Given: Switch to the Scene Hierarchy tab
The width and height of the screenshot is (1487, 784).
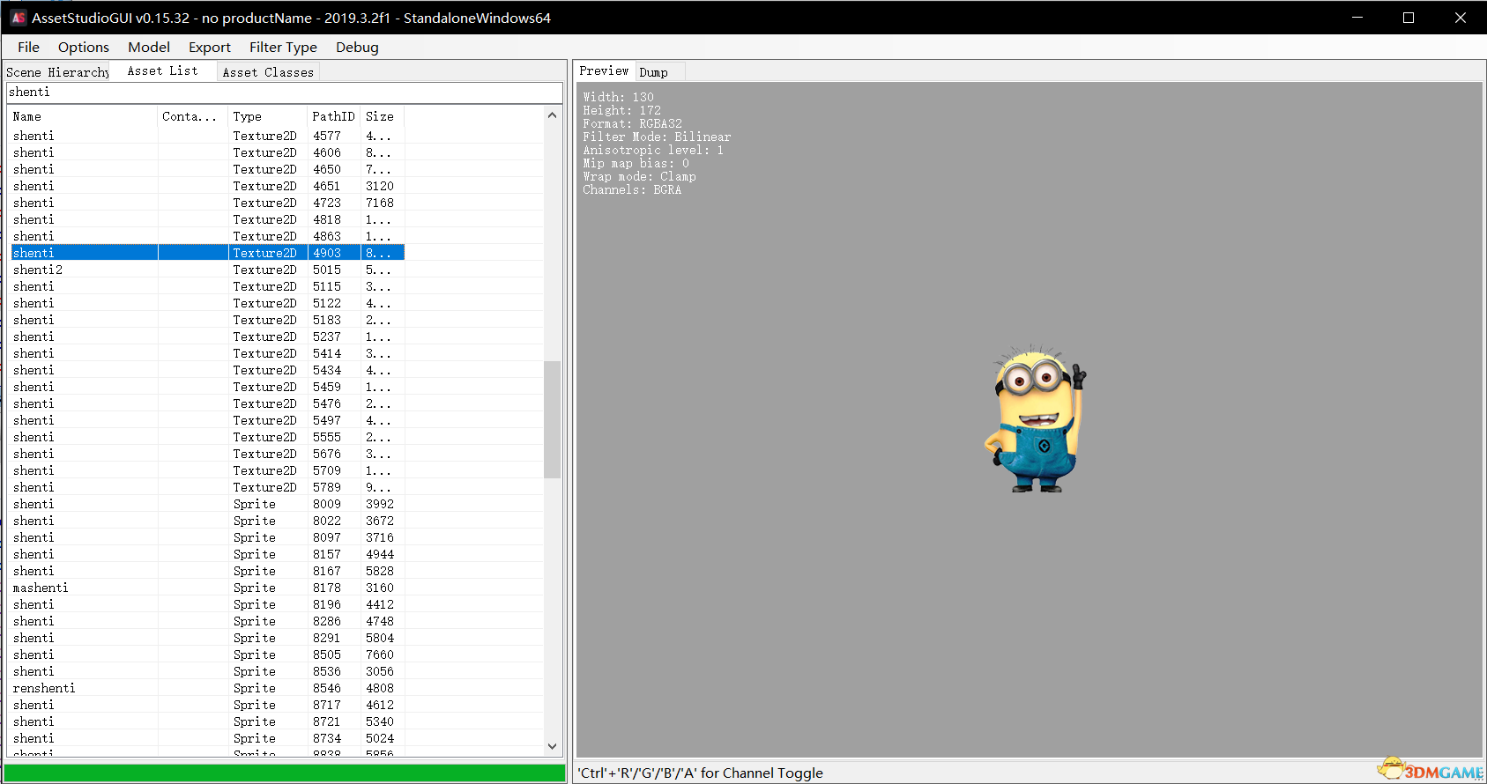Looking at the screenshot, I should 57,72.
